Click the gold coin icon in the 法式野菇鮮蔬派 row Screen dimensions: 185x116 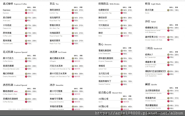[x=168, y=91]
